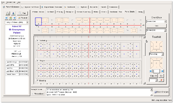The image size is (173, 103).
Task: Click 'Last Exam (CE)' table cell
Action: coord(12,71)
